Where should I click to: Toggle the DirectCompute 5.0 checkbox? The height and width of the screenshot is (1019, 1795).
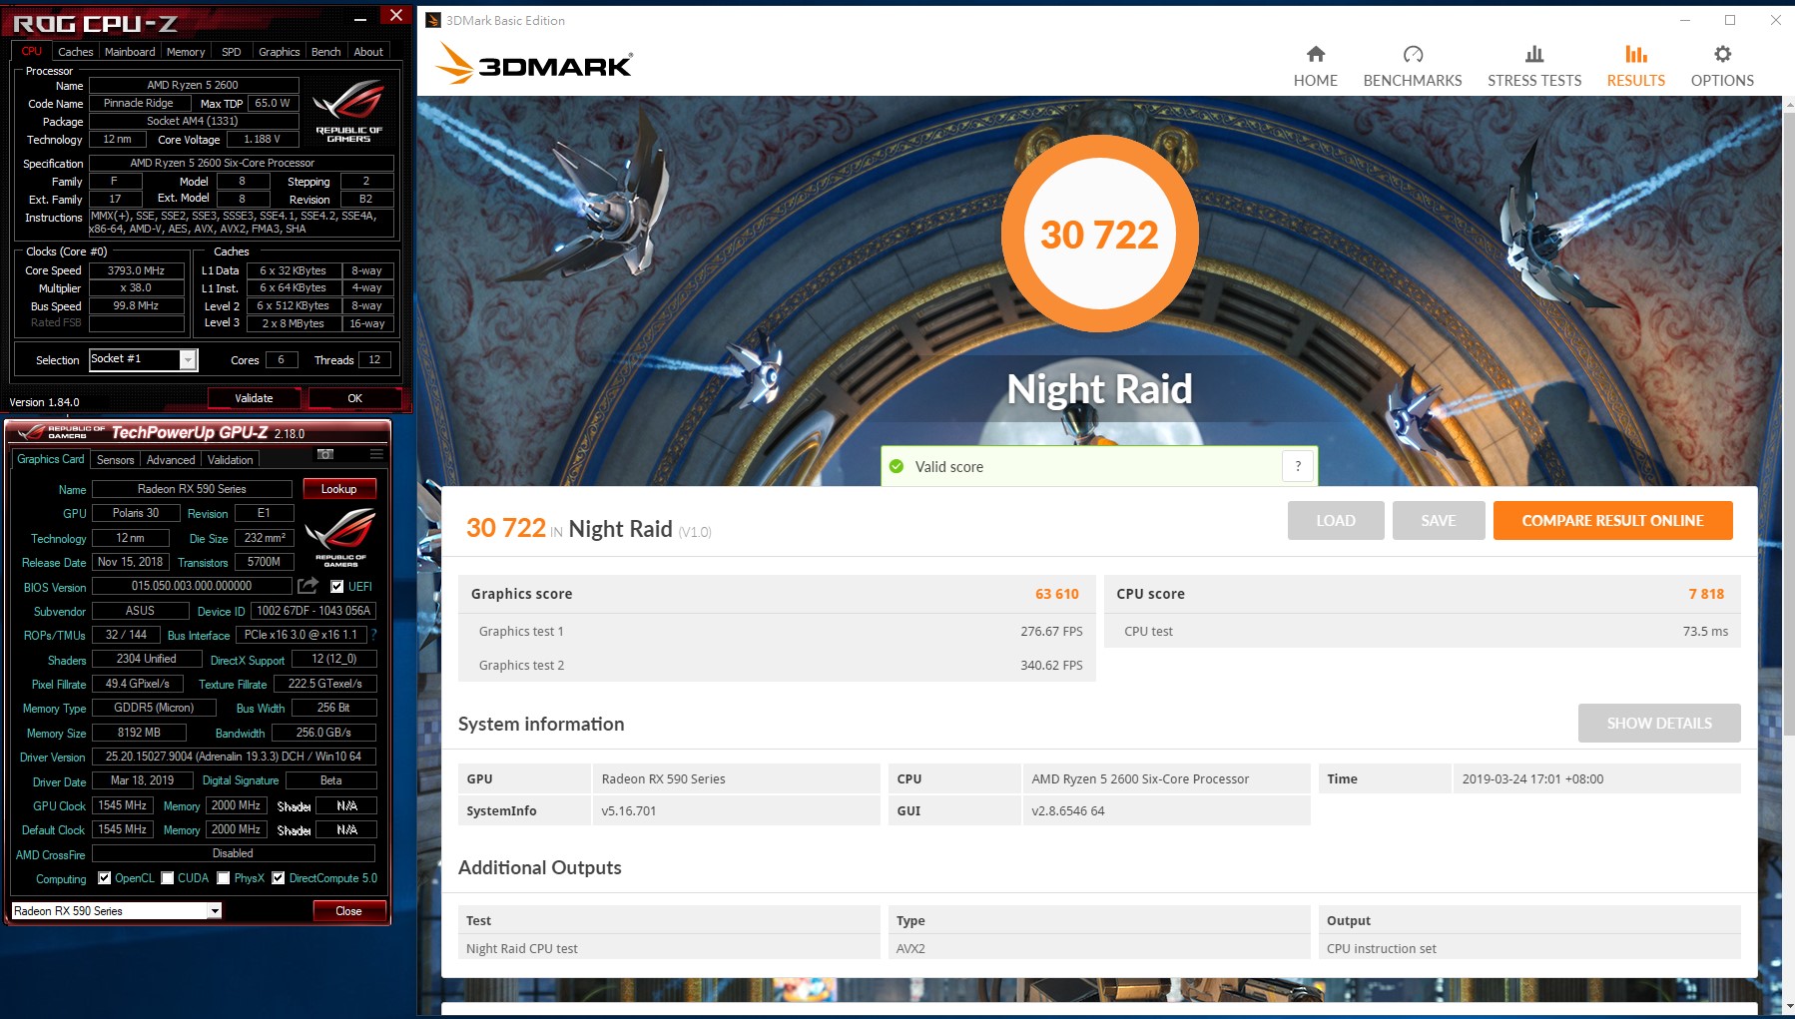coord(279,878)
